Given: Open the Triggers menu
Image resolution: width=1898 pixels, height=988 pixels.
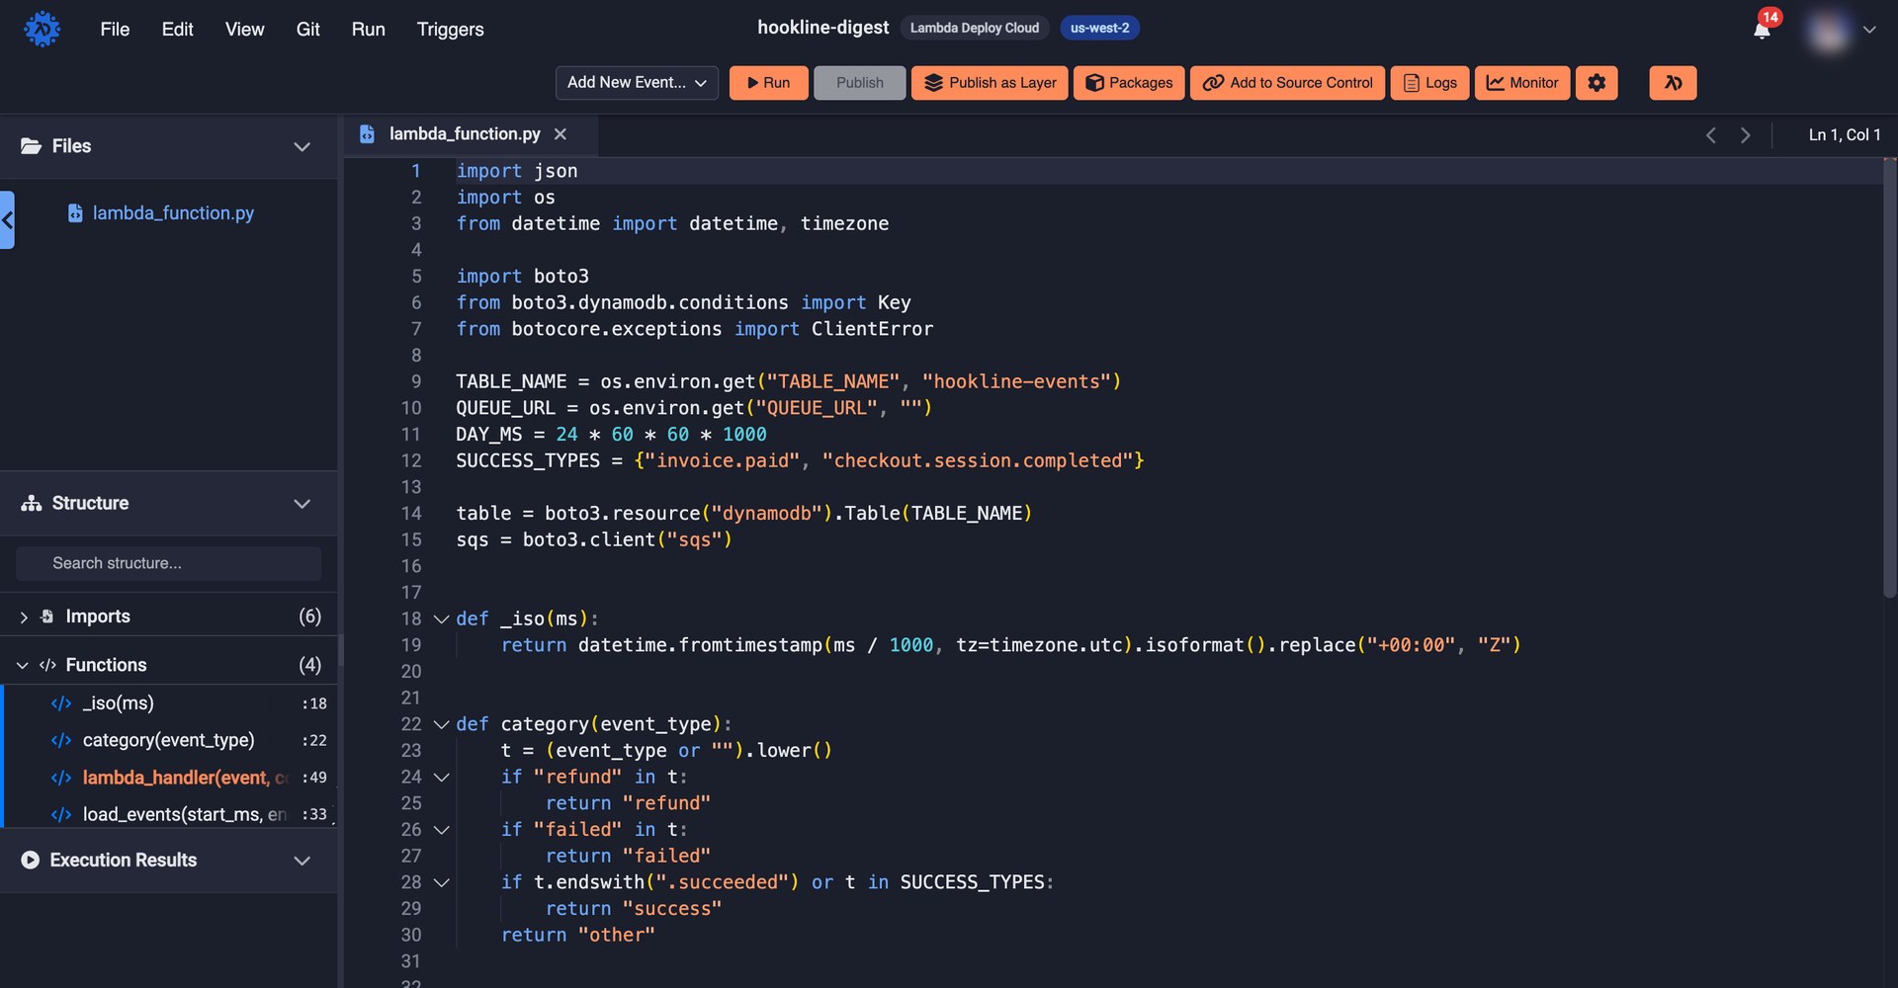Looking at the screenshot, I should (450, 29).
